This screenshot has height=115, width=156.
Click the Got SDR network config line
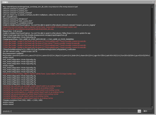tap(20, 51)
